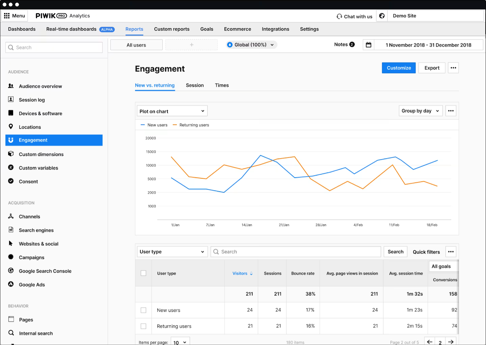Check the New users row checkbox

coord(143,310)
